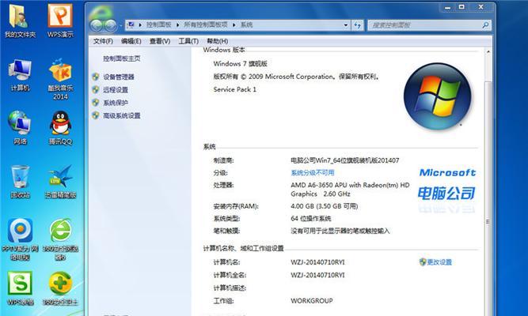Viewport: 528px width, 316px height.
Task: Expand the arrow after 所有控制面板项 breadcrumb
Action: pyautogui.click(x=234, y=24)
